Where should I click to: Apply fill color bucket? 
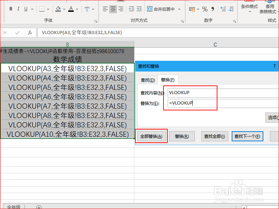click(x=58, y=9)
